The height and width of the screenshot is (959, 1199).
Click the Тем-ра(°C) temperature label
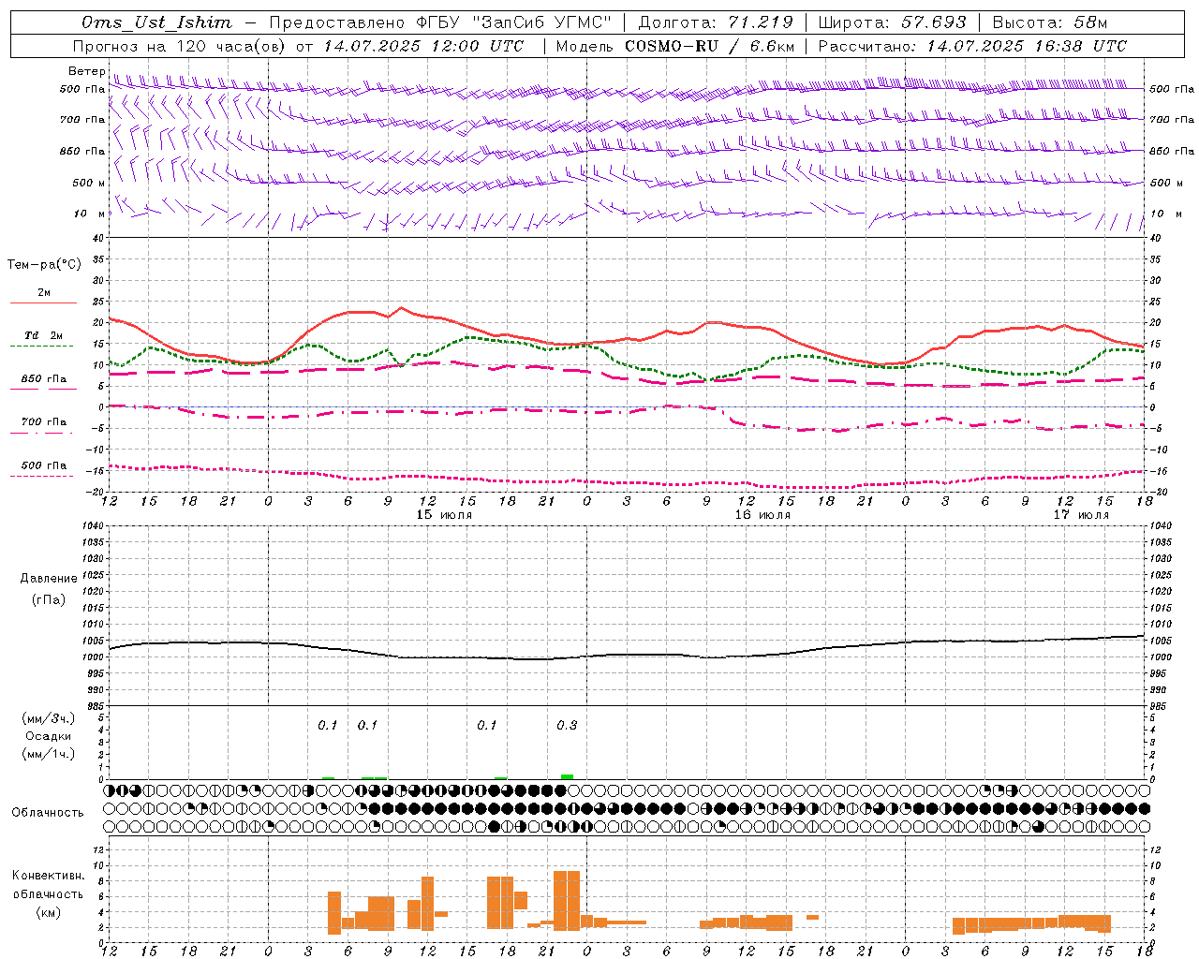point(44,265)
